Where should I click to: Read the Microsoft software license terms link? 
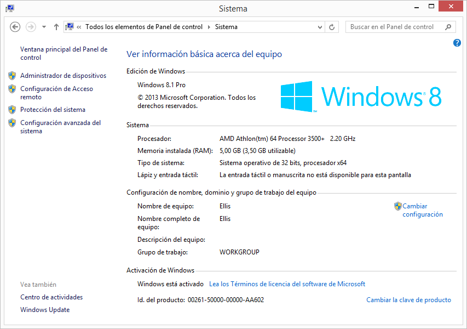click(x=287, y=284)
